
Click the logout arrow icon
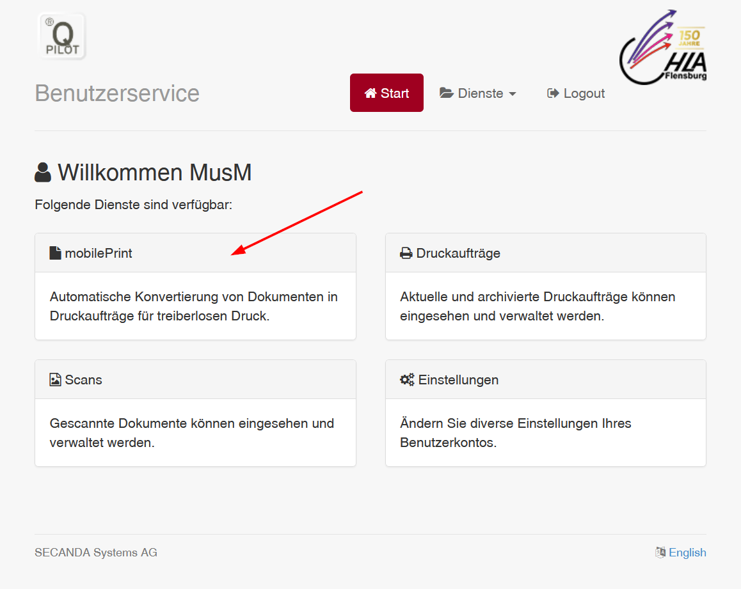click(553, 93)
